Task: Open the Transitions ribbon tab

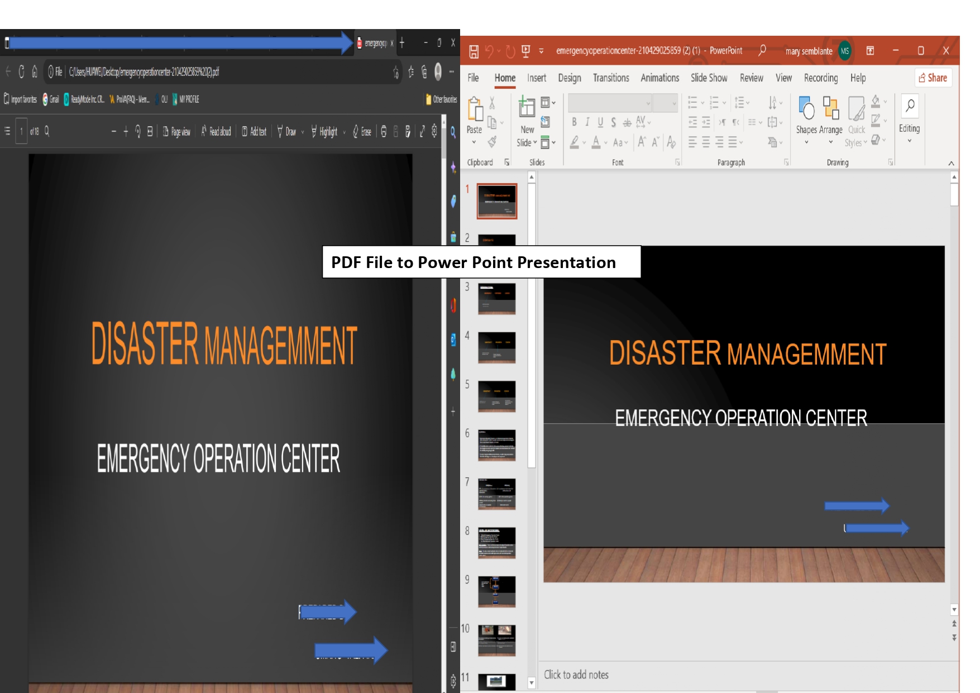Action: coord(611,78)
